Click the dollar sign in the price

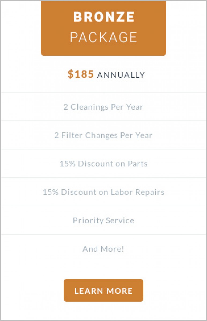point(70,74)
